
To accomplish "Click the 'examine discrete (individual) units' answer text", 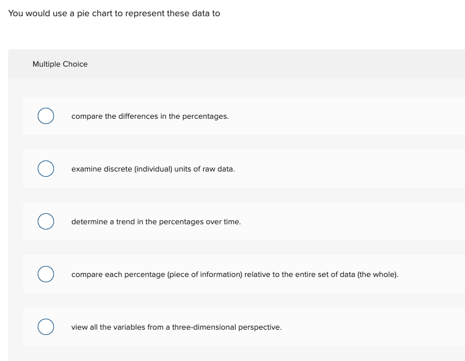I will point(153,169).
